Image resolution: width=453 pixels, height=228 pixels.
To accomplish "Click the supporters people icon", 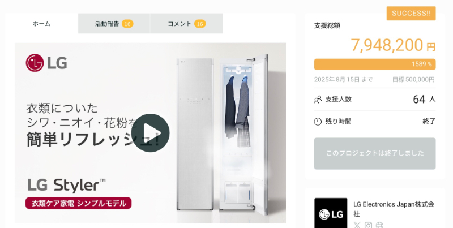I will click(318, 100).
